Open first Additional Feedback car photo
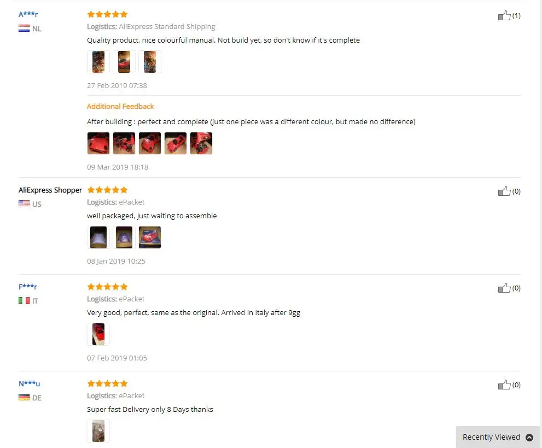Viewport: 542px width, 448px height. tap(98, 143)
